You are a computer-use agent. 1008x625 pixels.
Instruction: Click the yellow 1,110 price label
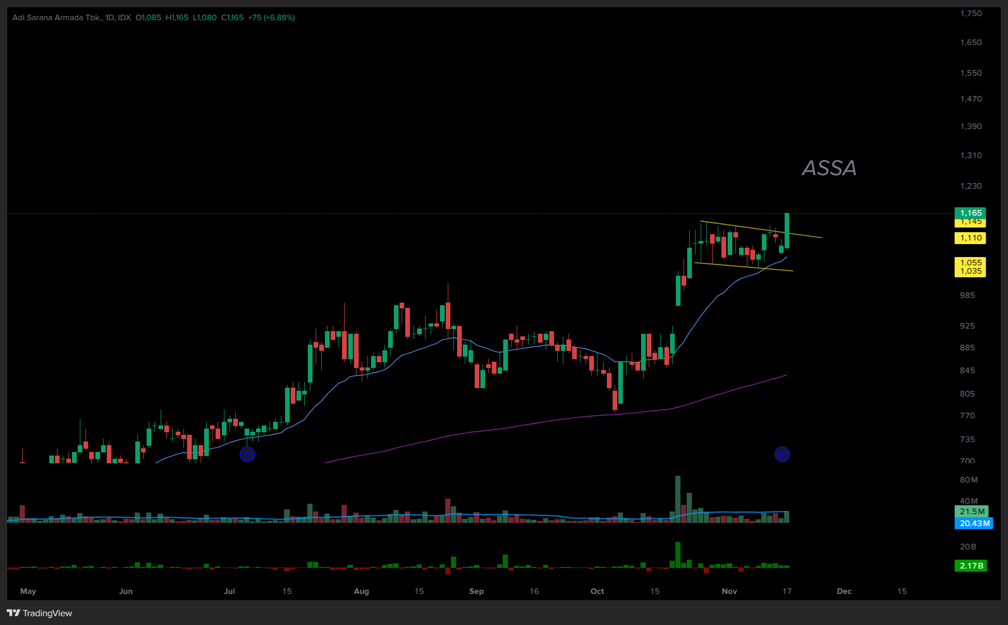970,238
